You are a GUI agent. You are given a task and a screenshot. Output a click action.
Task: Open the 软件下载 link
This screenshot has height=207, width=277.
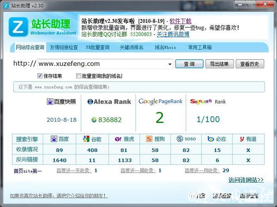click(x=180, y=21)
